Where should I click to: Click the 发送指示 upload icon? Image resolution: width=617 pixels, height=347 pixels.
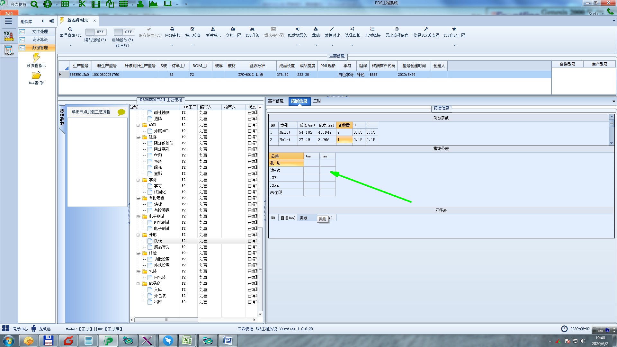point(213,29)
